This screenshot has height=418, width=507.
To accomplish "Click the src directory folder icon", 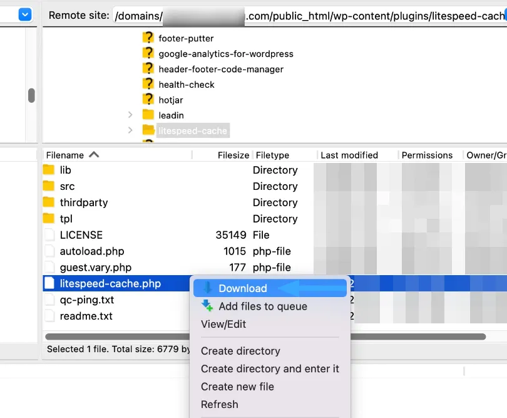I will tap(48, 186).
